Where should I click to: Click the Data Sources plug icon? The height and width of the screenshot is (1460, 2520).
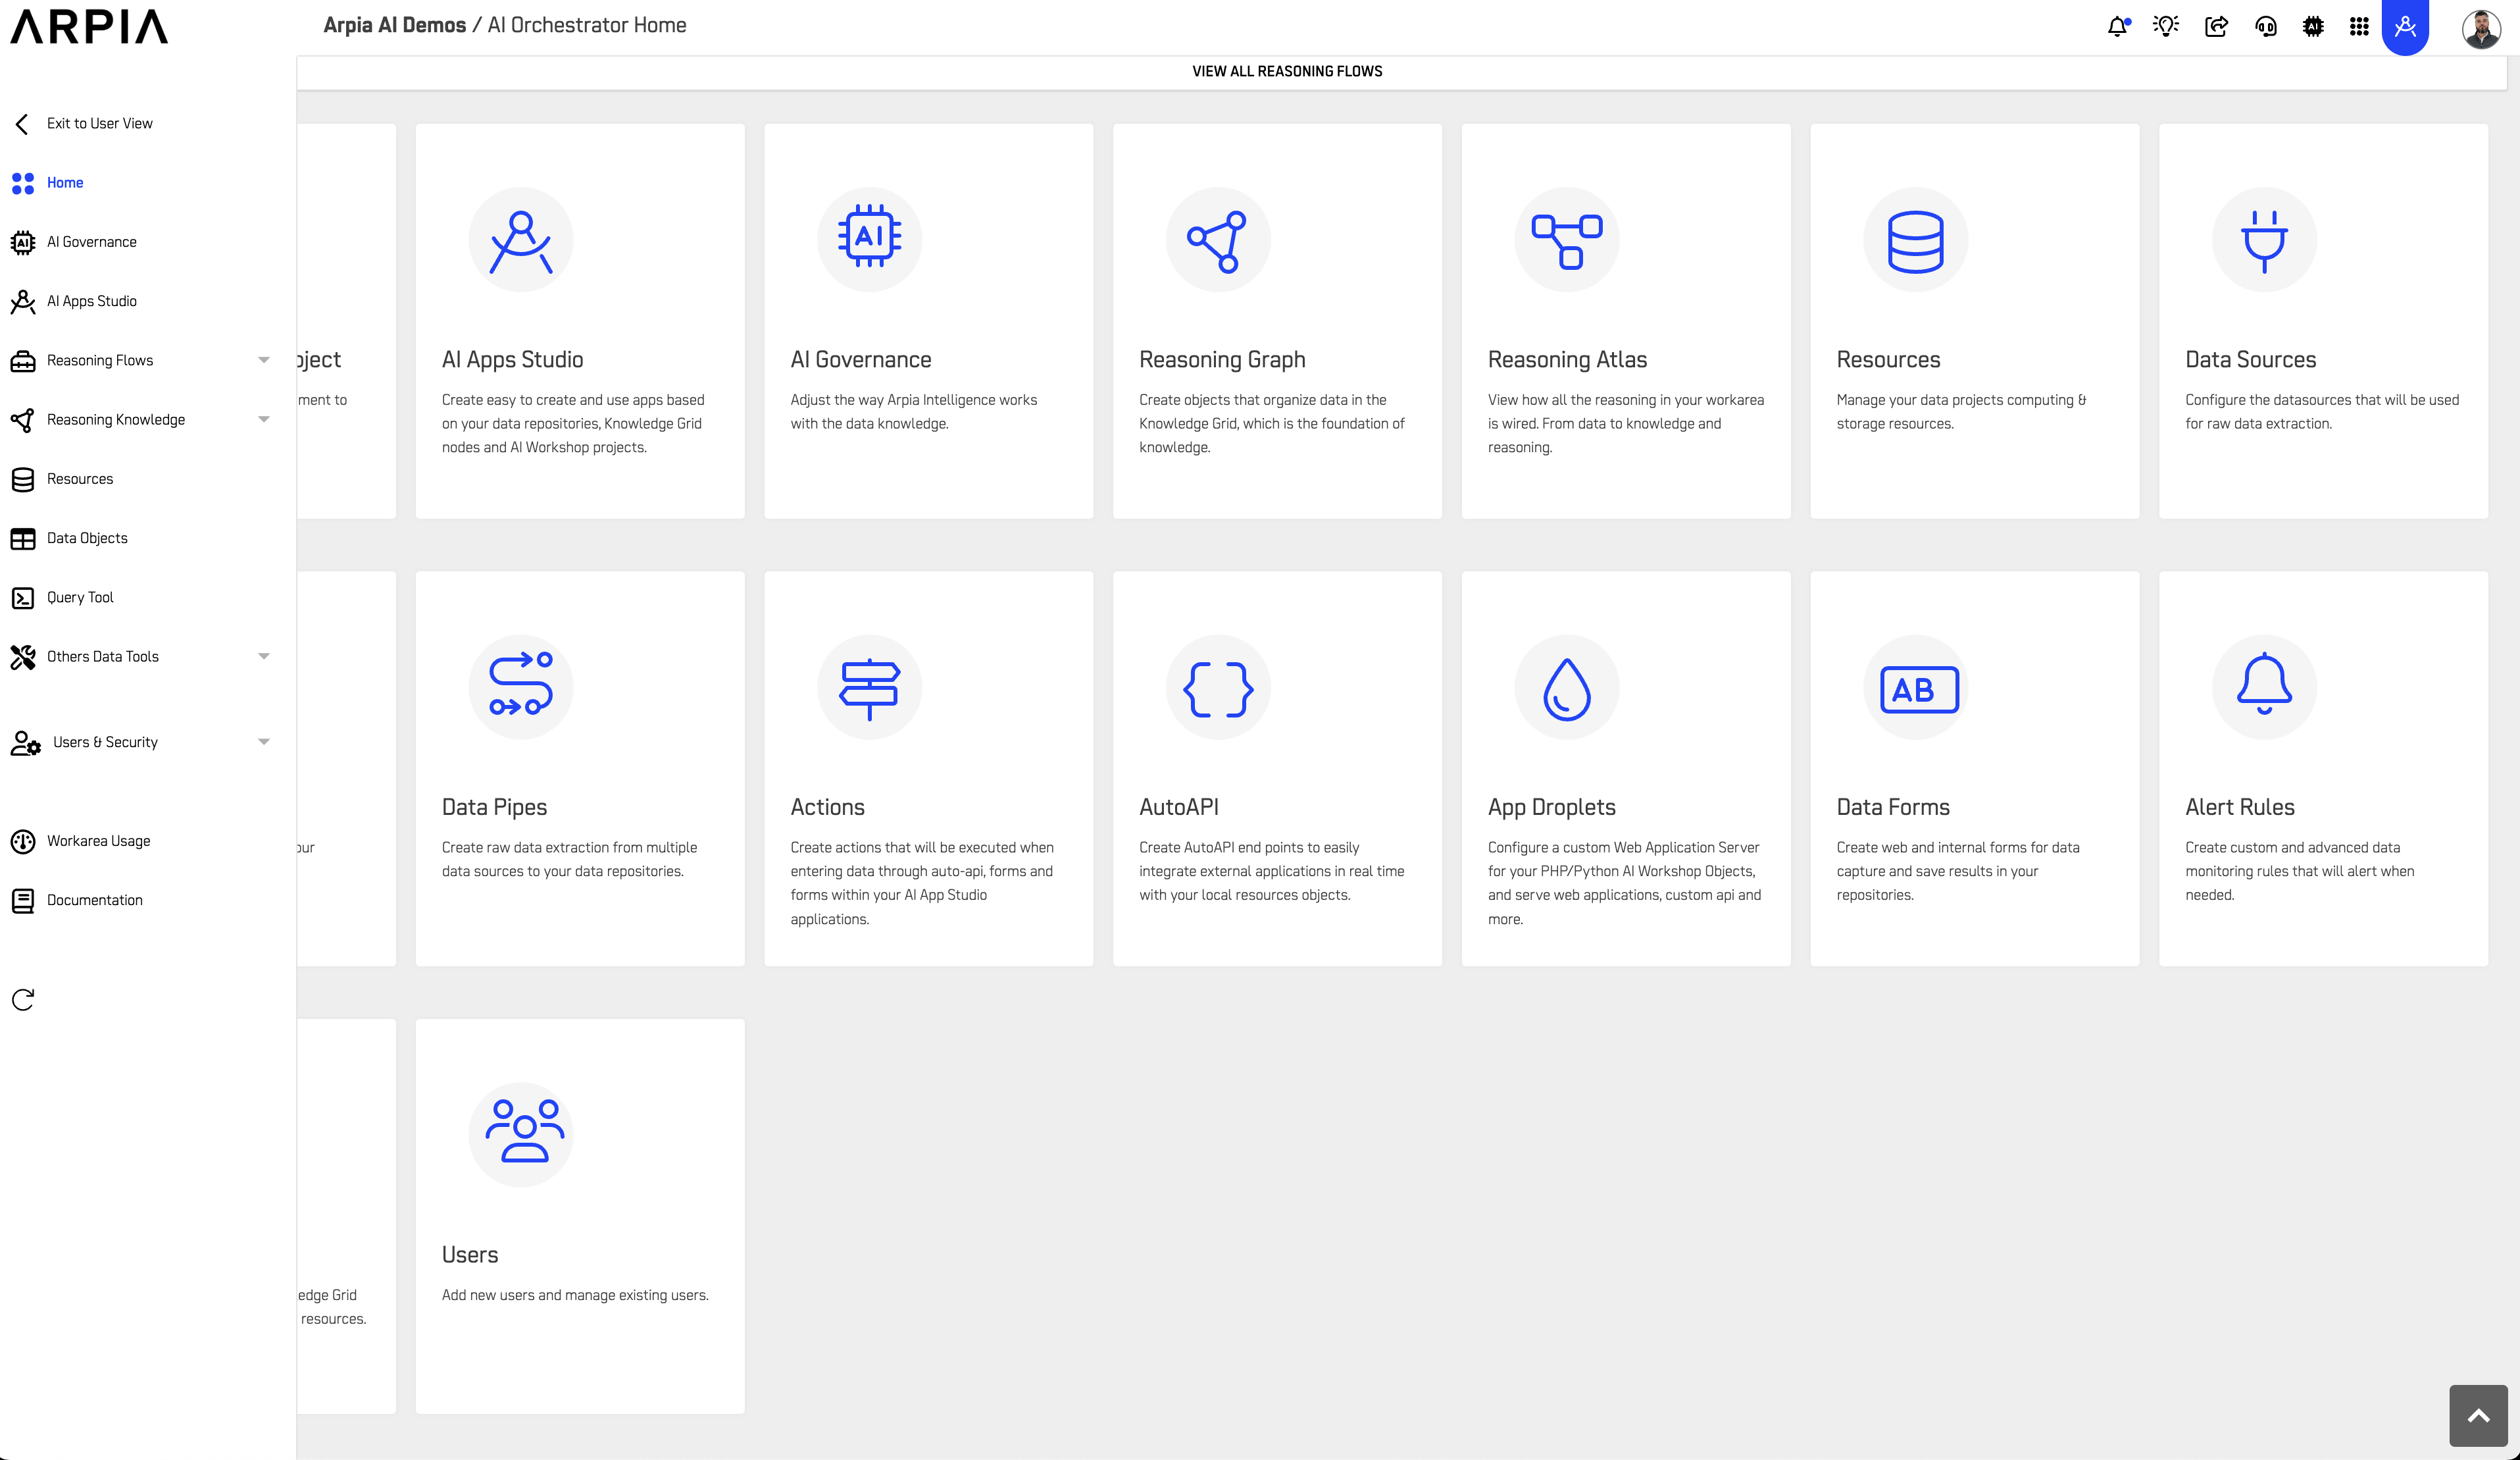pyautogui.click(x=2264, y=241)
